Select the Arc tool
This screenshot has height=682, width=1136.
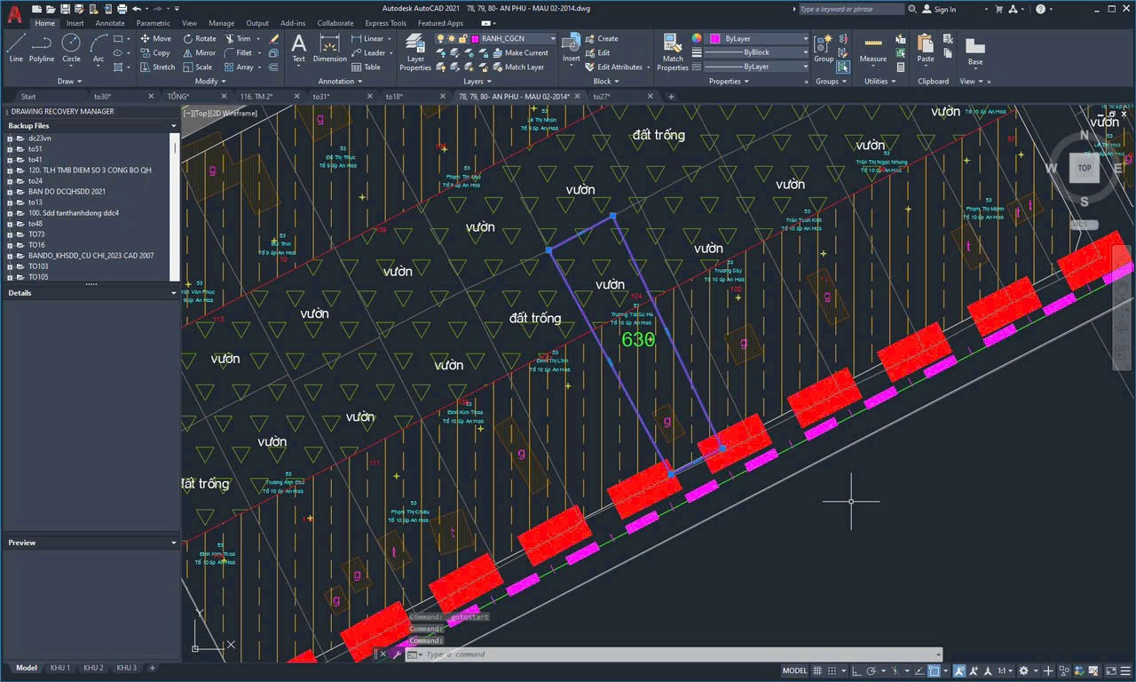point(99,48)
